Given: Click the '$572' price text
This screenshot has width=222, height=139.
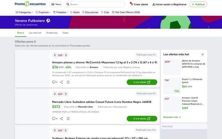Looking at the screenshot, I should point(56,107).
